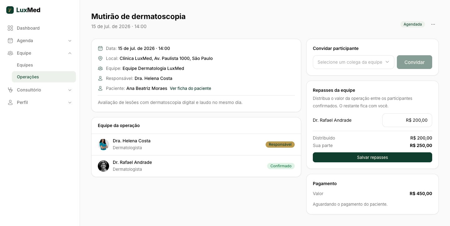This screenshot has height=226, width=450.
Task: Click the Agenda calendar icon in sidebar
Action: coord(10,41)
